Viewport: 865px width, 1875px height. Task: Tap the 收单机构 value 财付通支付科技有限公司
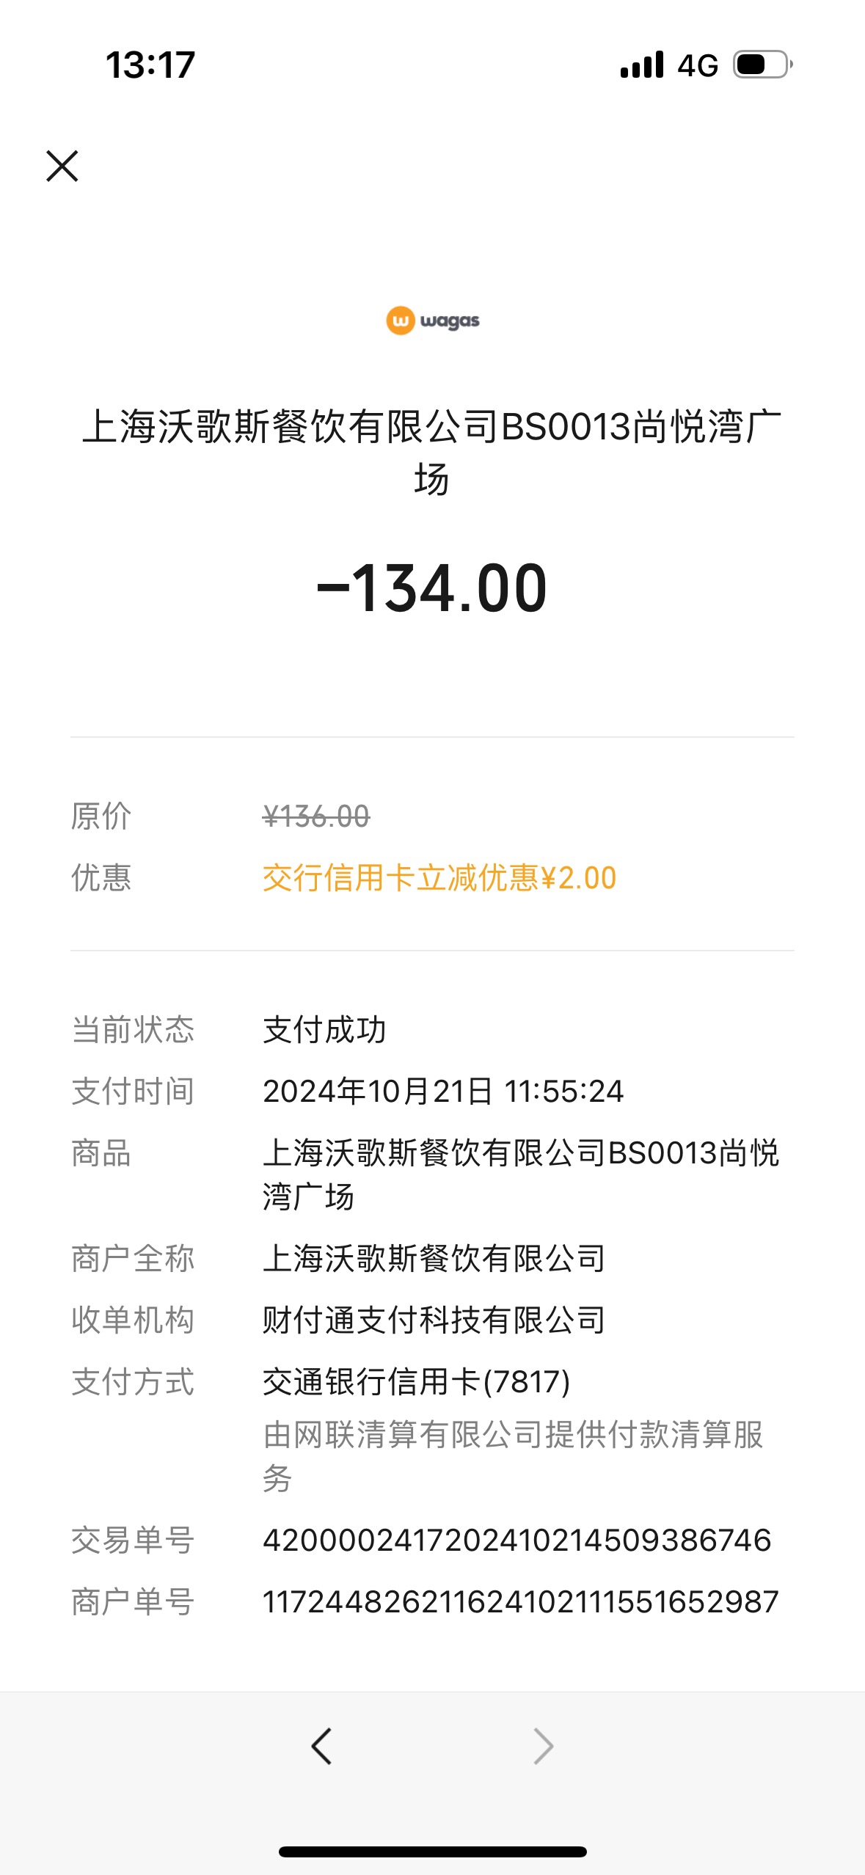434,1320
